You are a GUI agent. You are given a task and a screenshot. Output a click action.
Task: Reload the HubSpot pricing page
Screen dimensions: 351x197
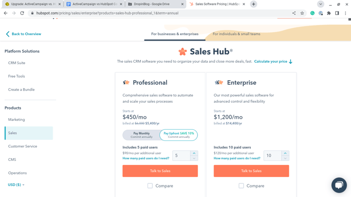(x=22, y=13)
